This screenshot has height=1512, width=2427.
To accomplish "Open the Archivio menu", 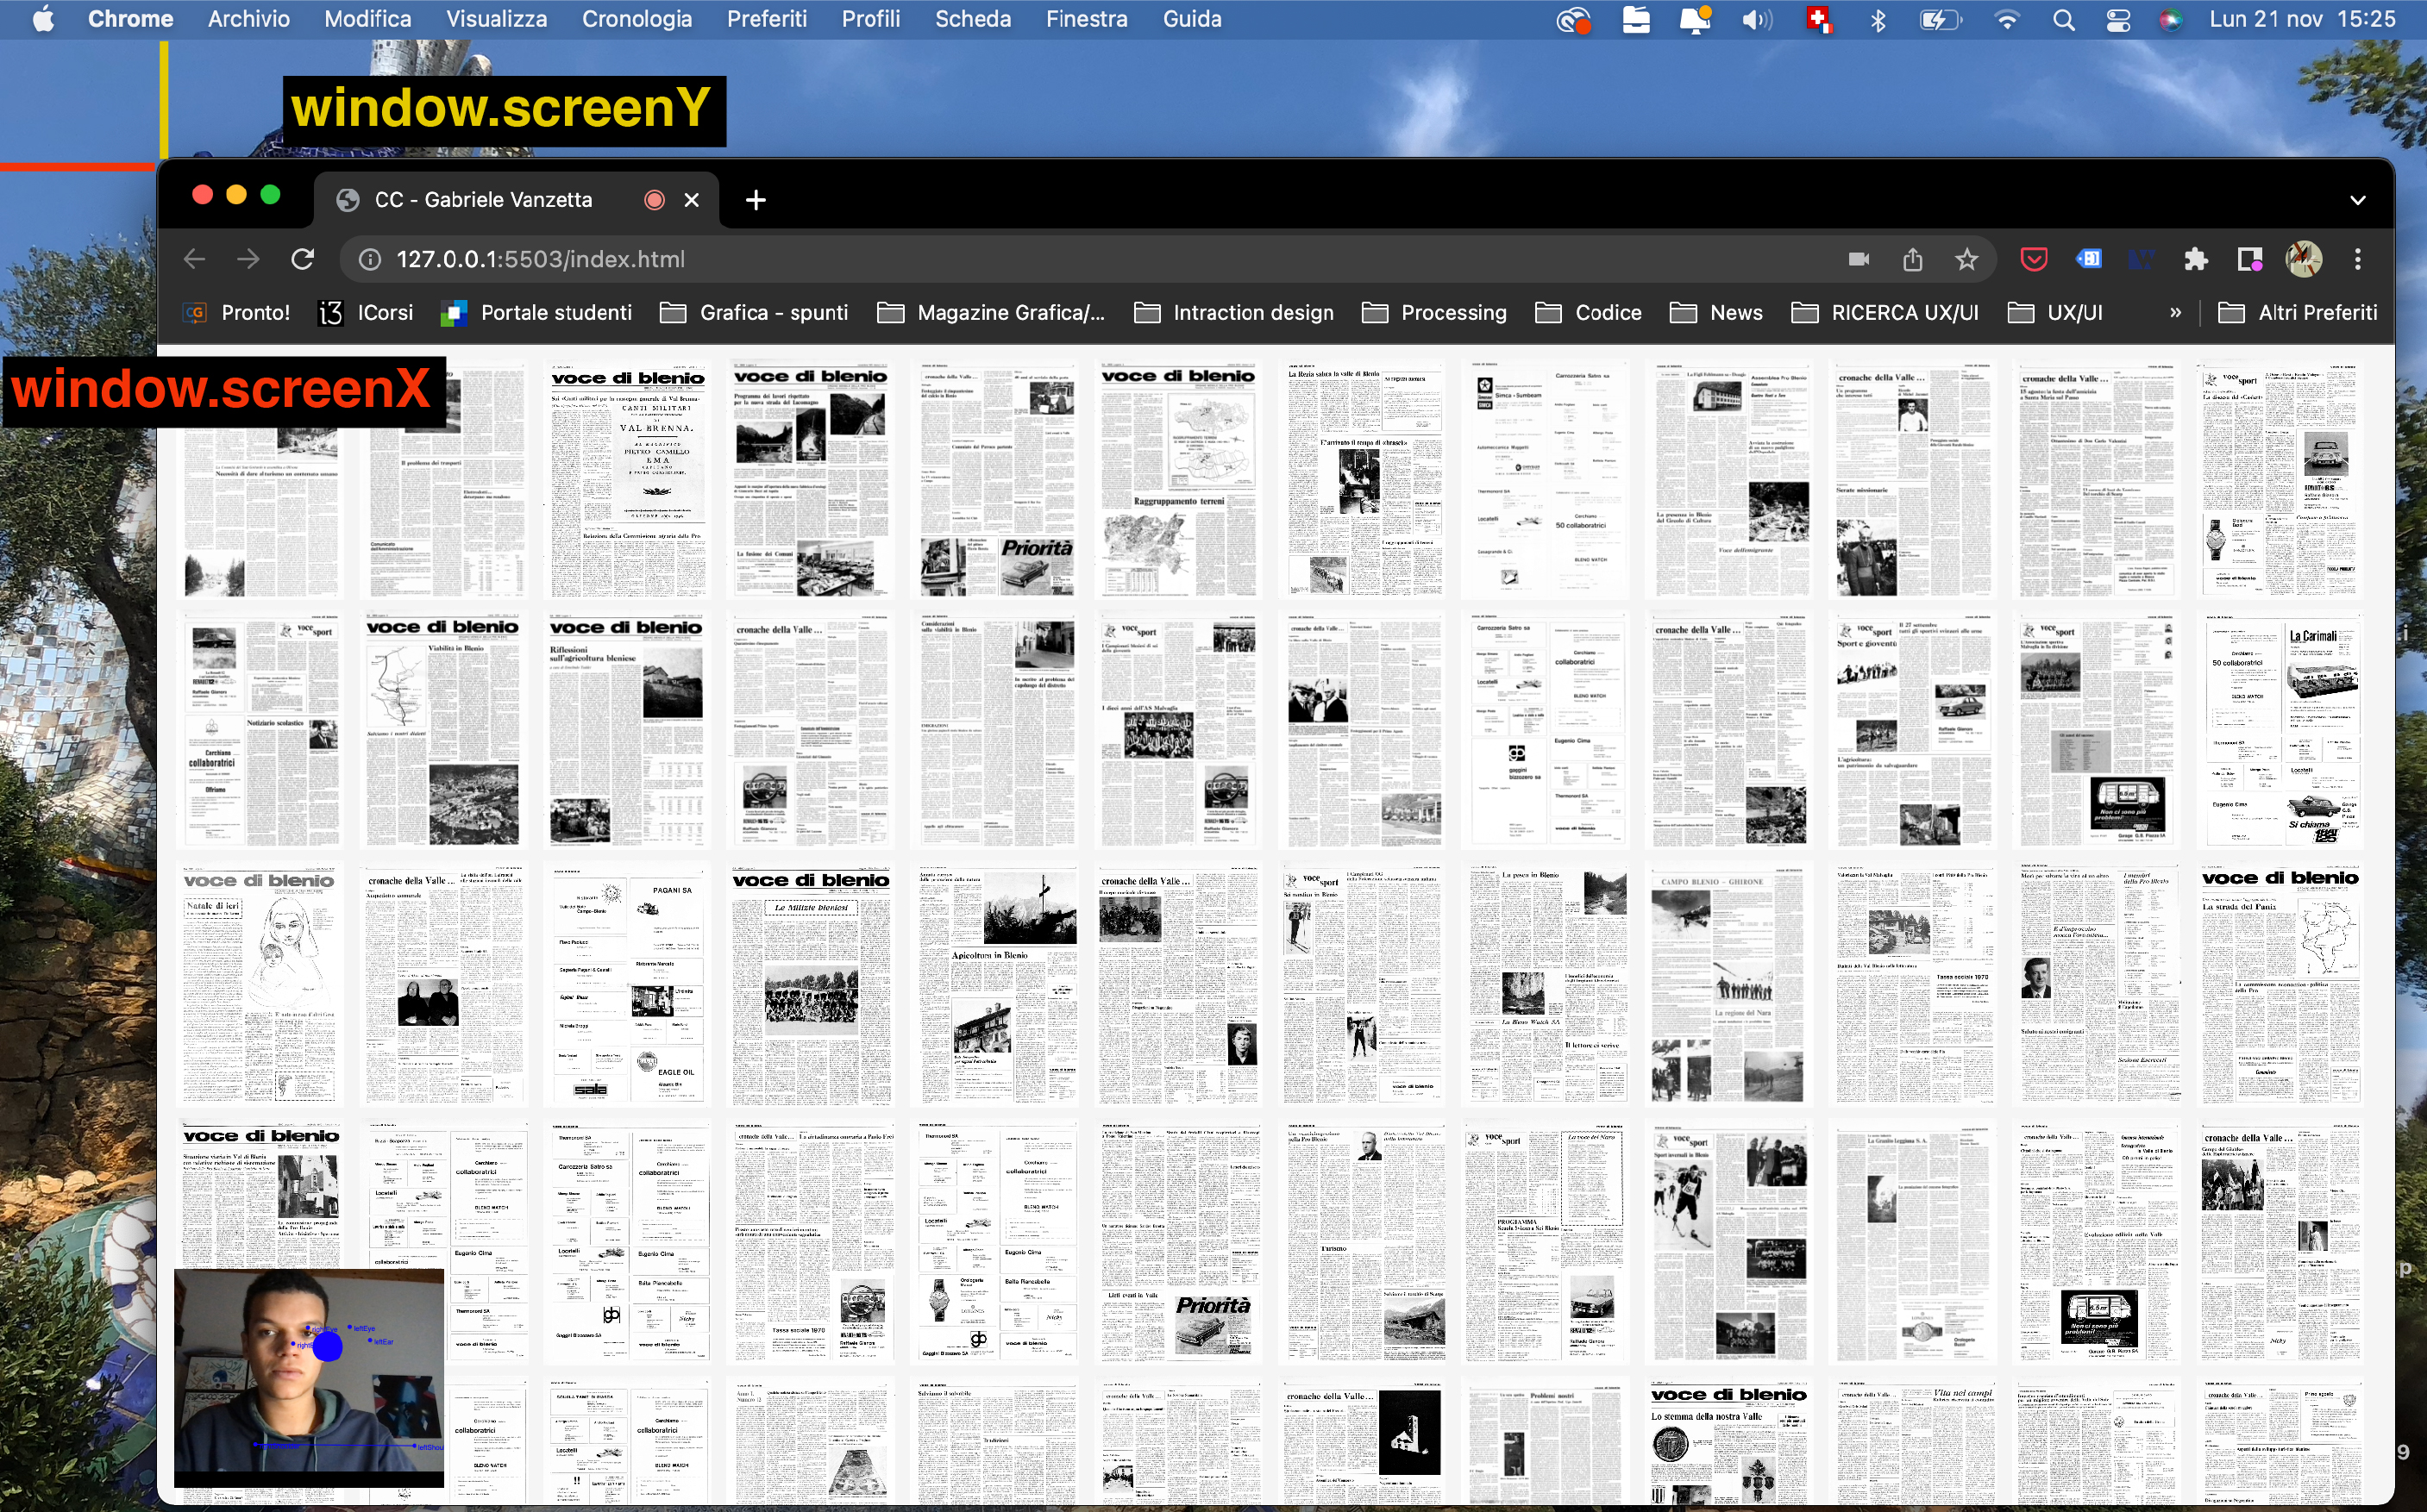I will (249, 19).
